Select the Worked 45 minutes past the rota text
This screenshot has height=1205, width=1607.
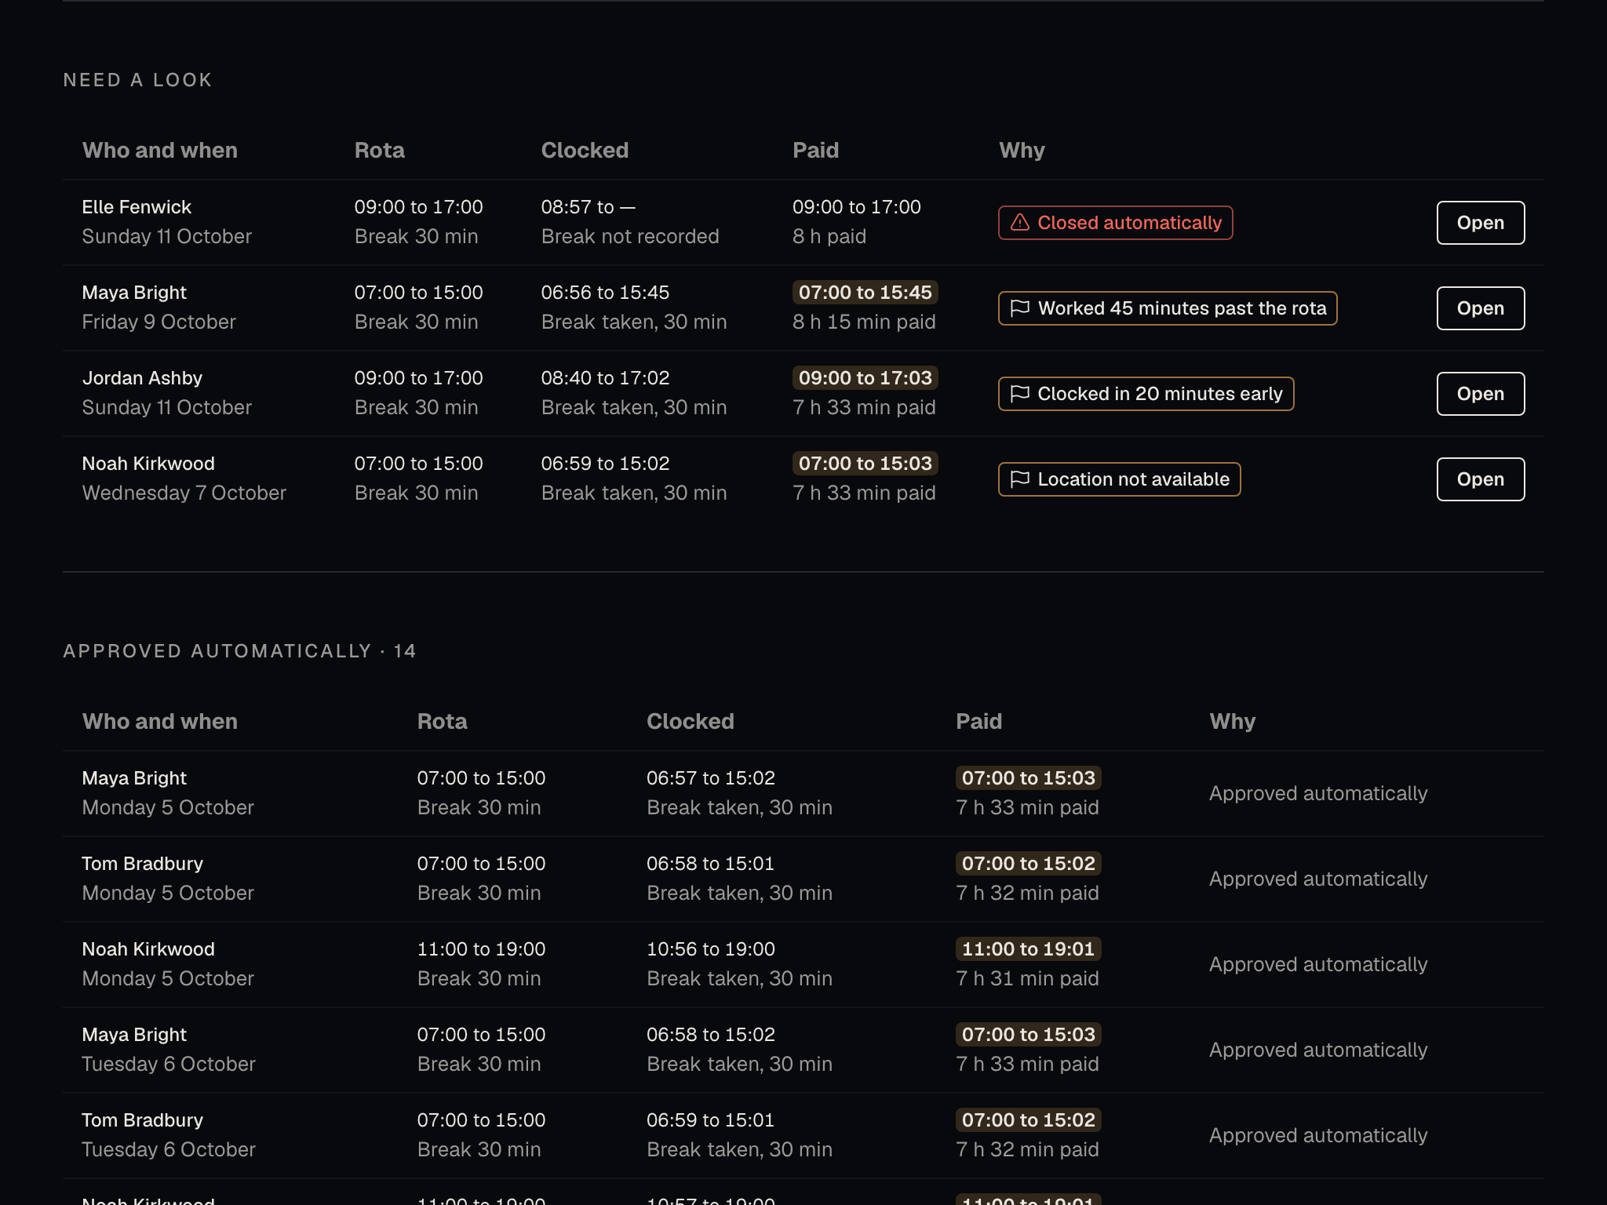[x=1182, y=308]
